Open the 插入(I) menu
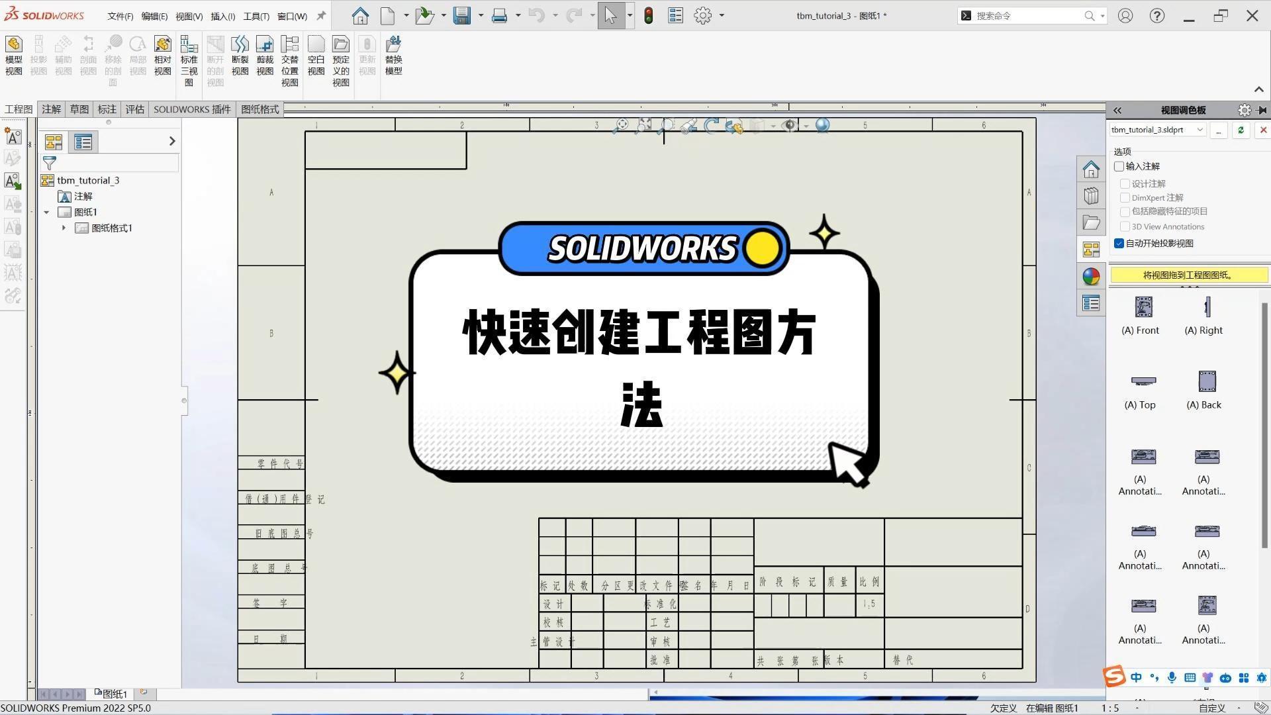Viewport: 1271px width, 715px height. pyautogui.click(x=222, y=16)
